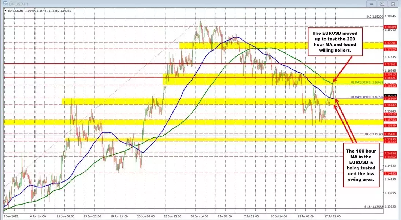Click the current price 1.16360 black label
This screenshot has width=401, height=220.
tap(390, 96)
